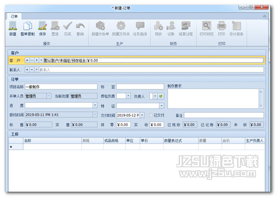Click the 实售 amount field
This screenshot has width=276, height=197.
[x=84, y=125]
